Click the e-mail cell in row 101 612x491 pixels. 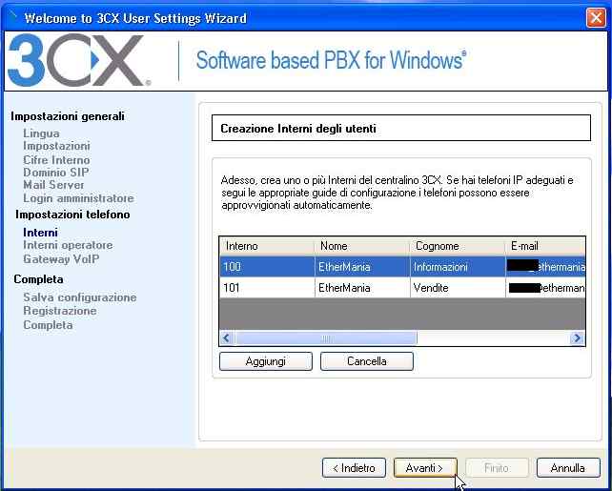coord(545,288)
